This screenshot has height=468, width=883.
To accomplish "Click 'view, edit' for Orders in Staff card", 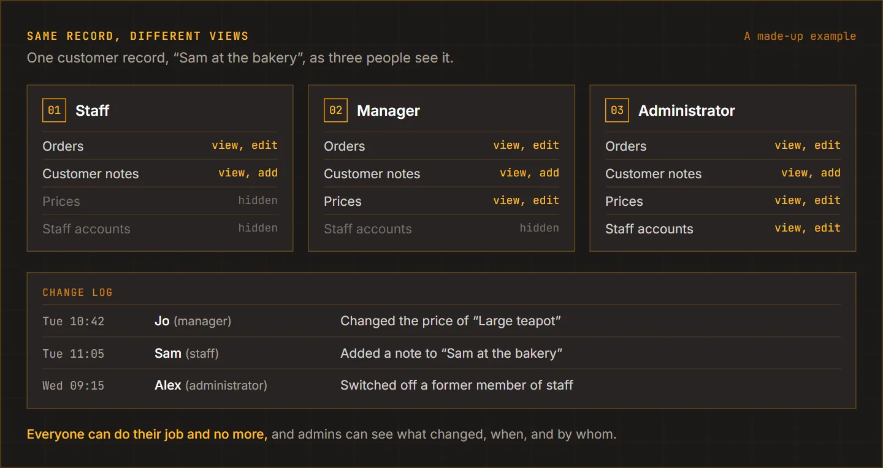I will 245,145.
